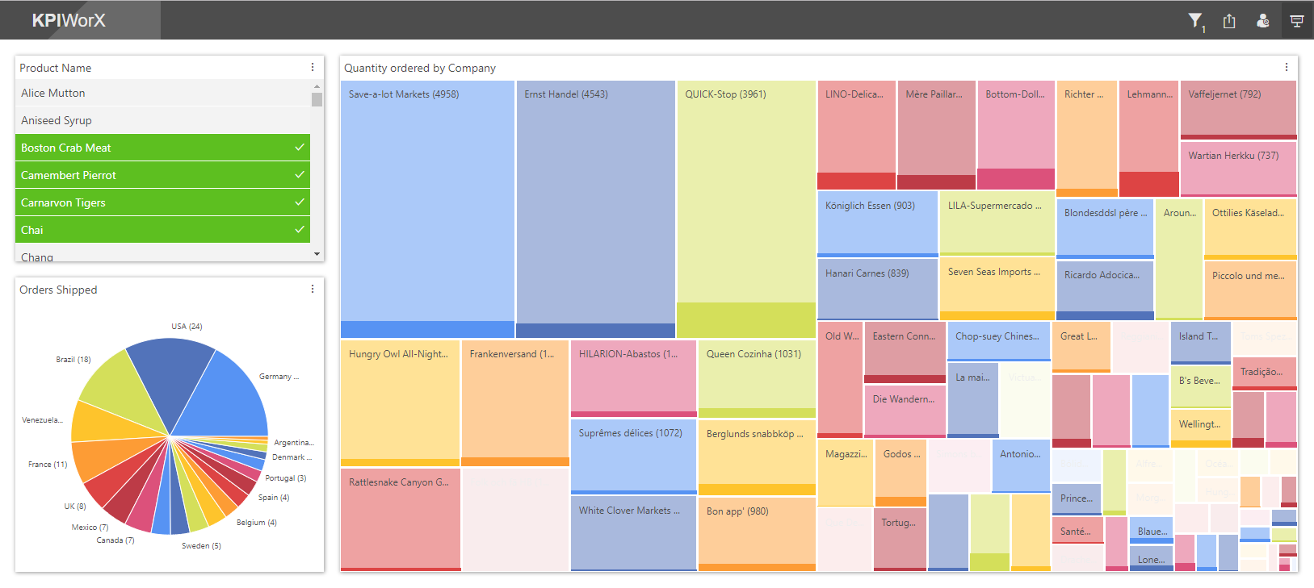Select Hungry Owl All-Night treemap tile
The image size is (1314, 588).
400,403
